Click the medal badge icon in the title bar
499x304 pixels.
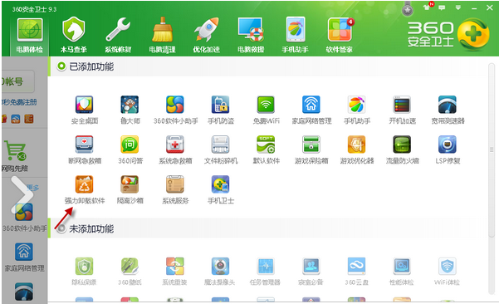pos(408,10)
